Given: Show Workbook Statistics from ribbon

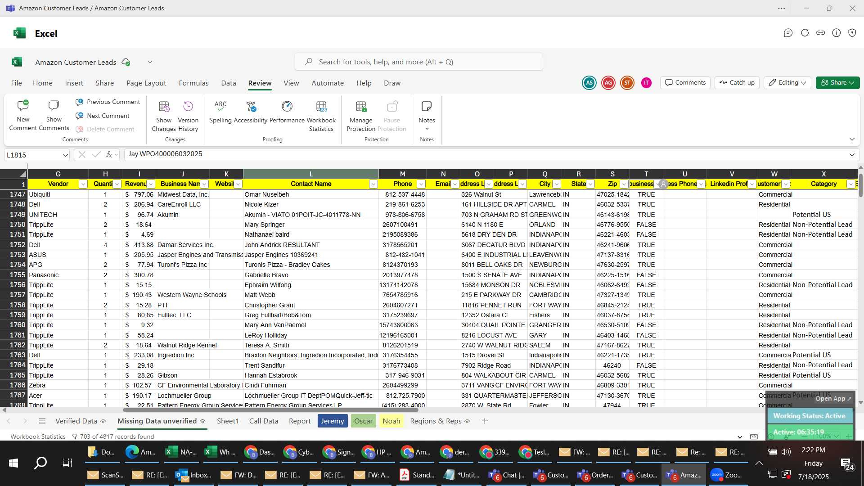Looking at the screenshot, I should click(x=321, y=116).
